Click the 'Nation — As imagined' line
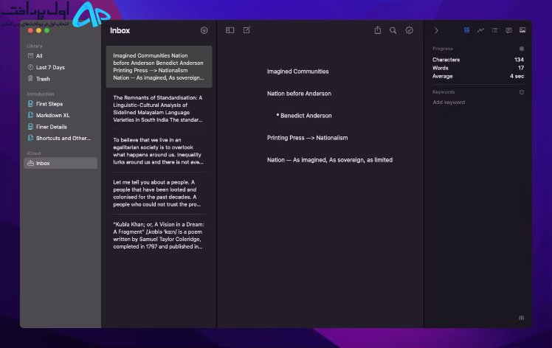 click(330, 160)
